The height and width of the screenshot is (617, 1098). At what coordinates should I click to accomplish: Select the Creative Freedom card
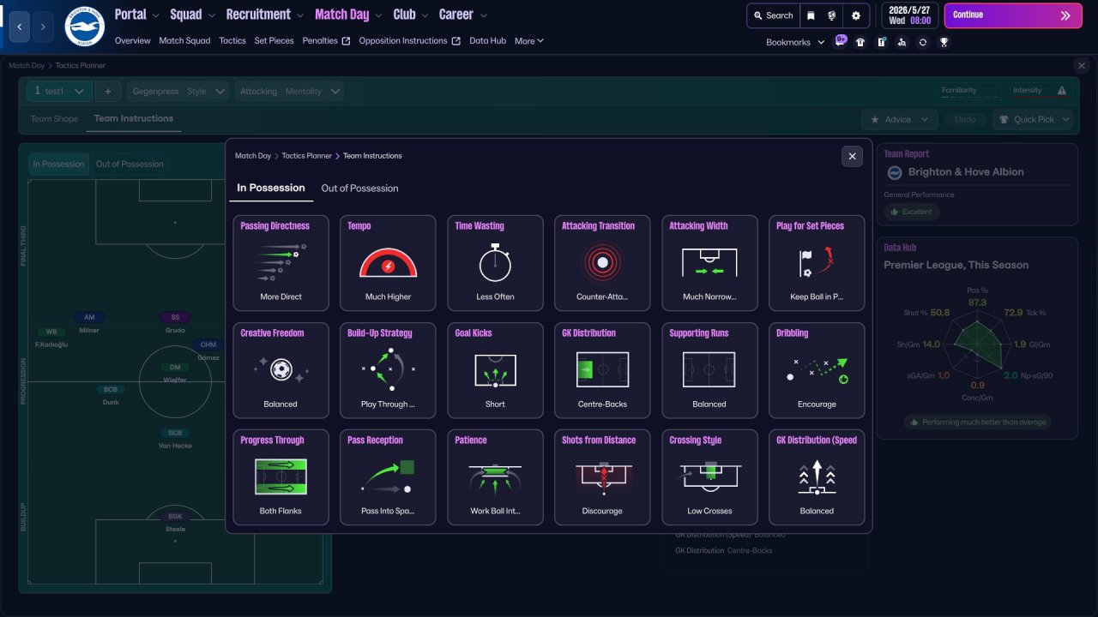click(281, 370)
